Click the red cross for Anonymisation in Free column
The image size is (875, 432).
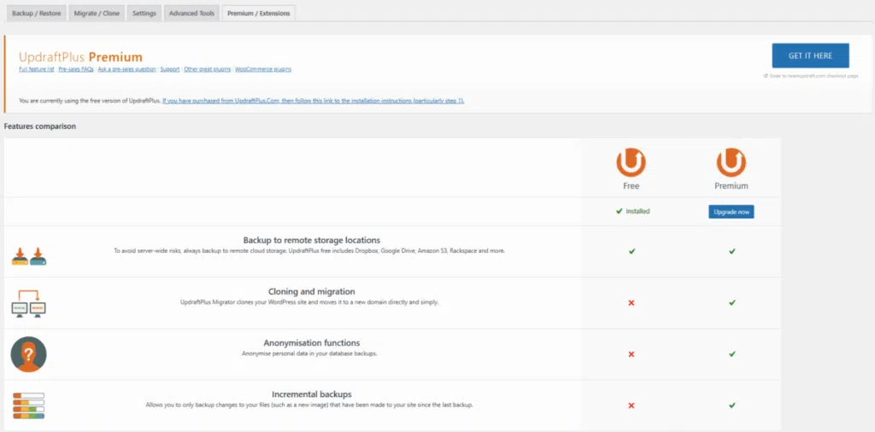click(631, 353)
